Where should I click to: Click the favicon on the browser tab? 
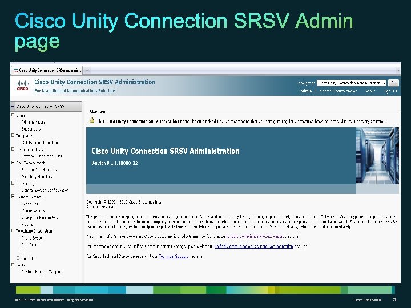tap(16, 70)
